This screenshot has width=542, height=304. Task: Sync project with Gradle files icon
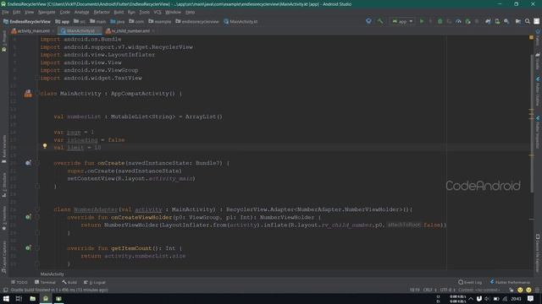[x=488, y=21]
